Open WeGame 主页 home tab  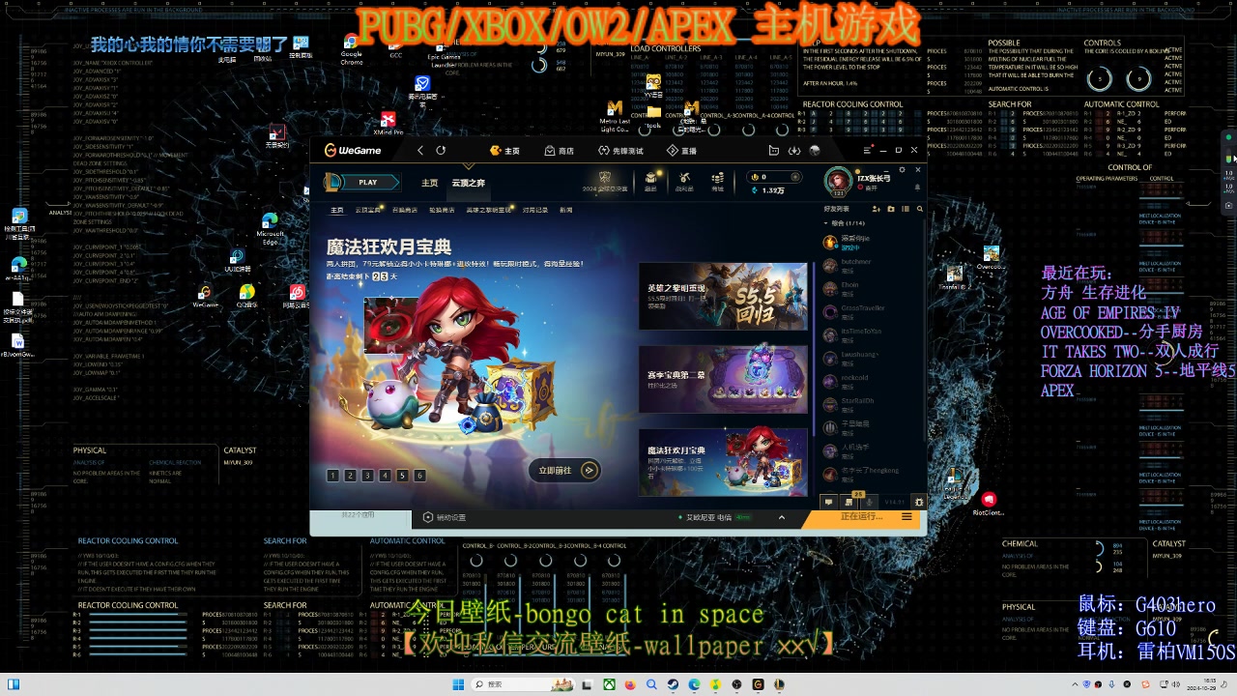pyautogui.click(x=504, y=151)
